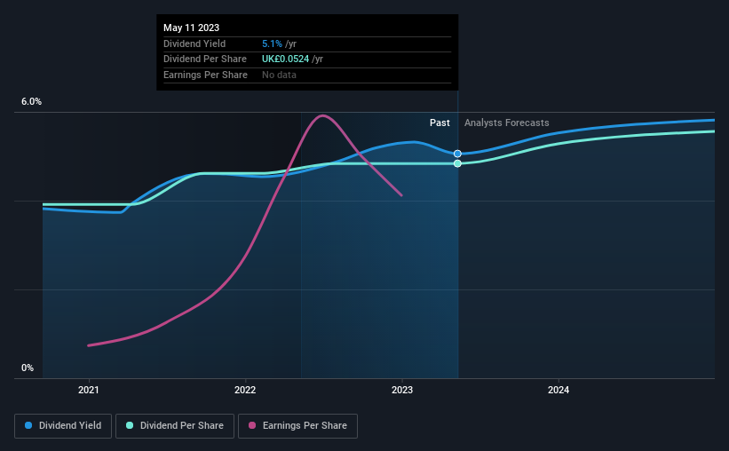This screenshot has height=451, width=729.
Task: Click the 5.1% dividend yield value
Action: point(272,44)
